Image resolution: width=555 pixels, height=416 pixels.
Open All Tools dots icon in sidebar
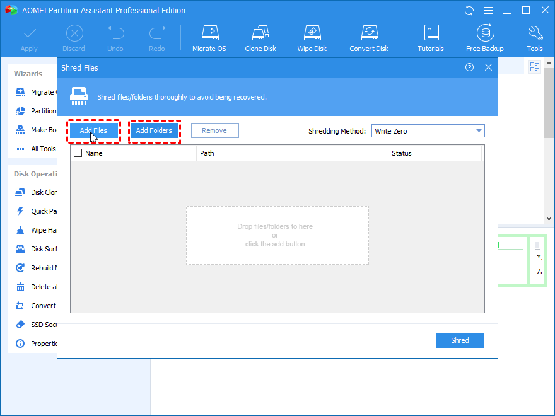[x=21, y=149]
